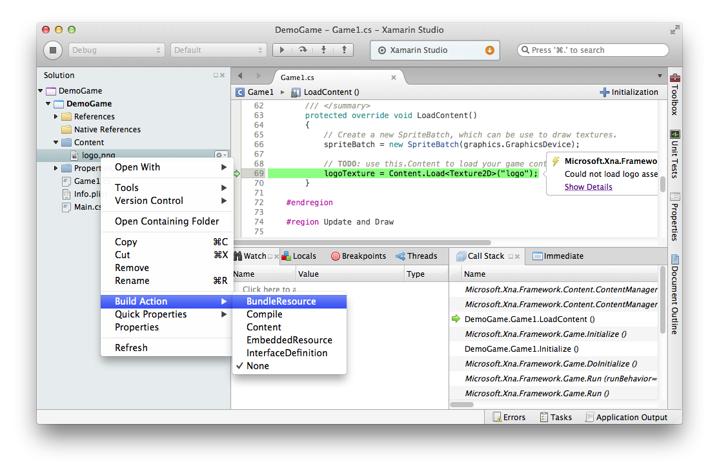Toggle fullscreen with the top-right arrows icon

click(x=674, y=30)
